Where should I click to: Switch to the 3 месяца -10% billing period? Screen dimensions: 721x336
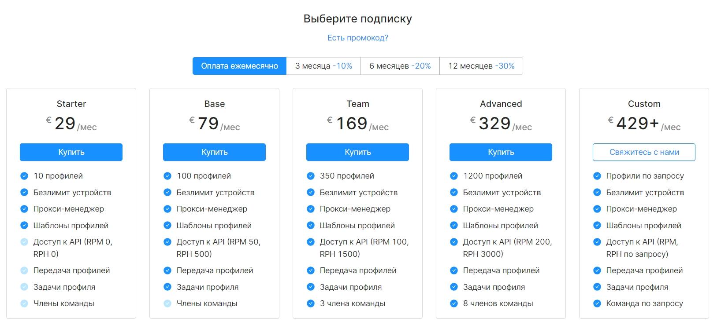(323, 66)
